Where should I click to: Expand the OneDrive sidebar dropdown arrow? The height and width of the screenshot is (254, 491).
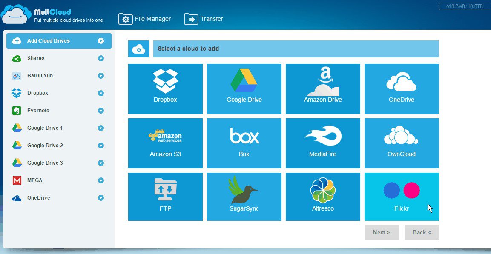(x=100, y=198)
